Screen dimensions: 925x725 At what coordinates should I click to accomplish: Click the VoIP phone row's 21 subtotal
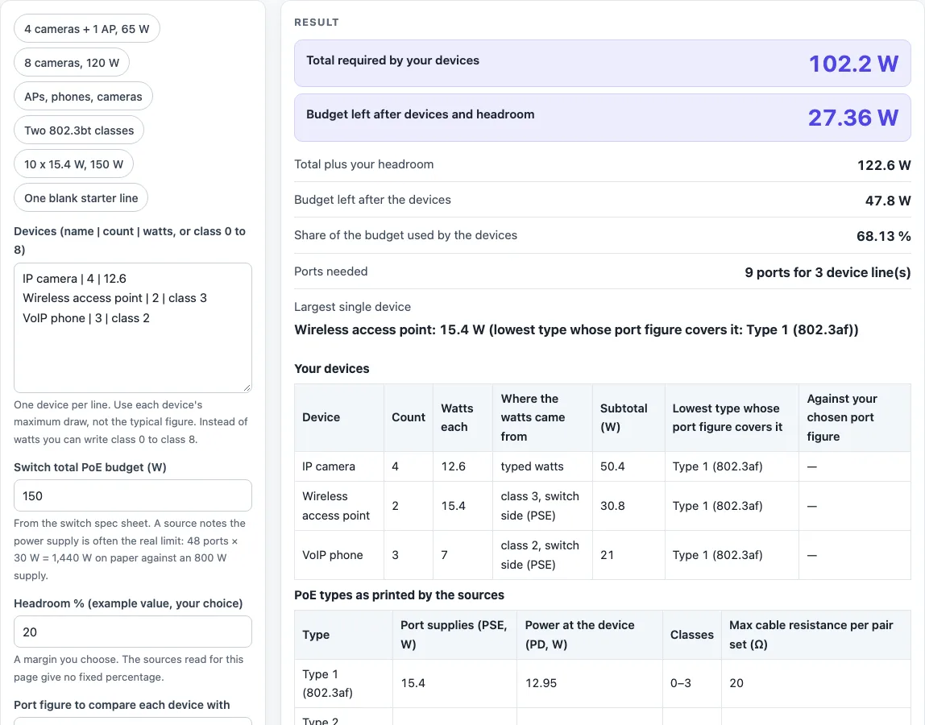[628, 555]
